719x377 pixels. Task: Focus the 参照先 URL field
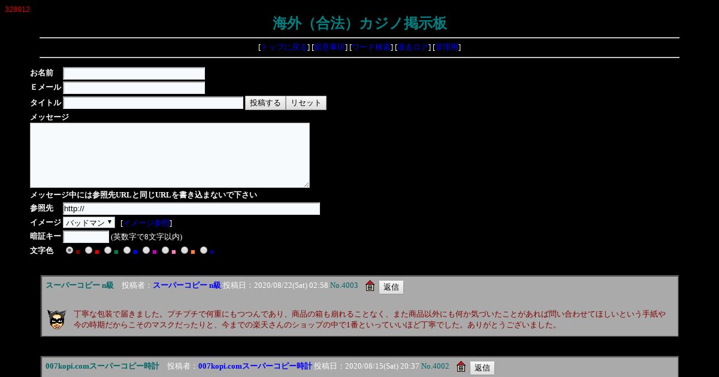click(x=192, y=209)
